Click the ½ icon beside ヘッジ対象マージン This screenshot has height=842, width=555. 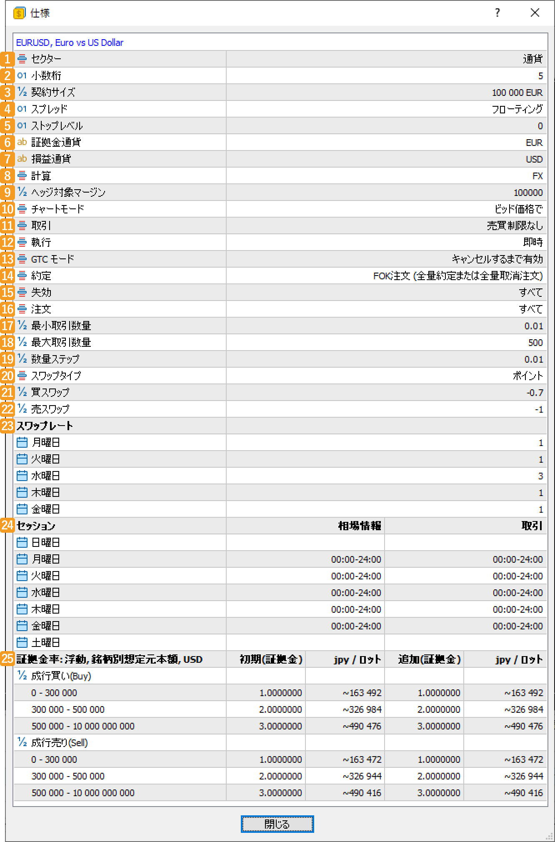22,192
